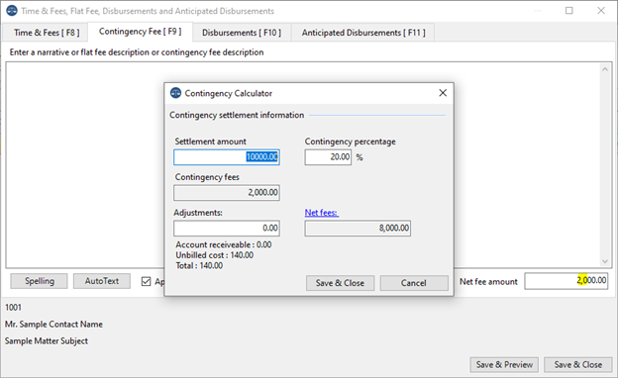Screen dimensions: 618x378
Task: Click the Contingency Calculator app icon
Action: 175,93
